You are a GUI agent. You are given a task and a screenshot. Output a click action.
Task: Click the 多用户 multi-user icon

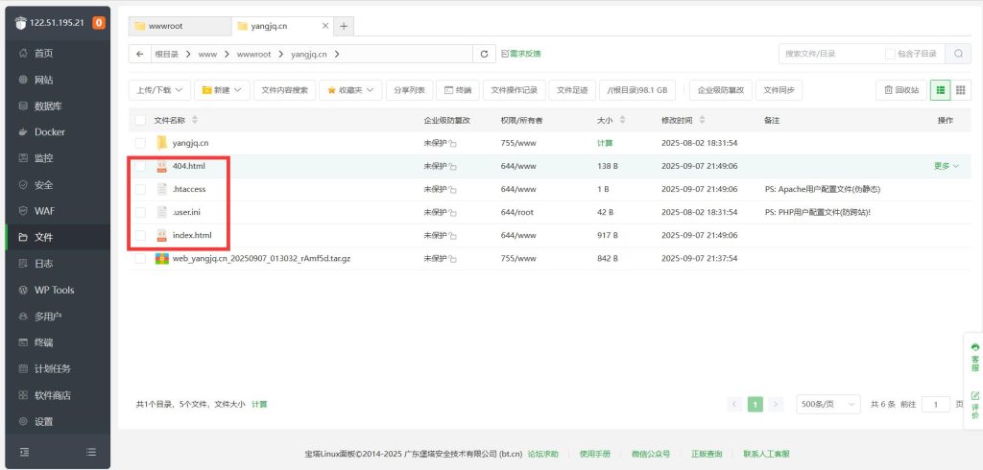pos(23,317)
